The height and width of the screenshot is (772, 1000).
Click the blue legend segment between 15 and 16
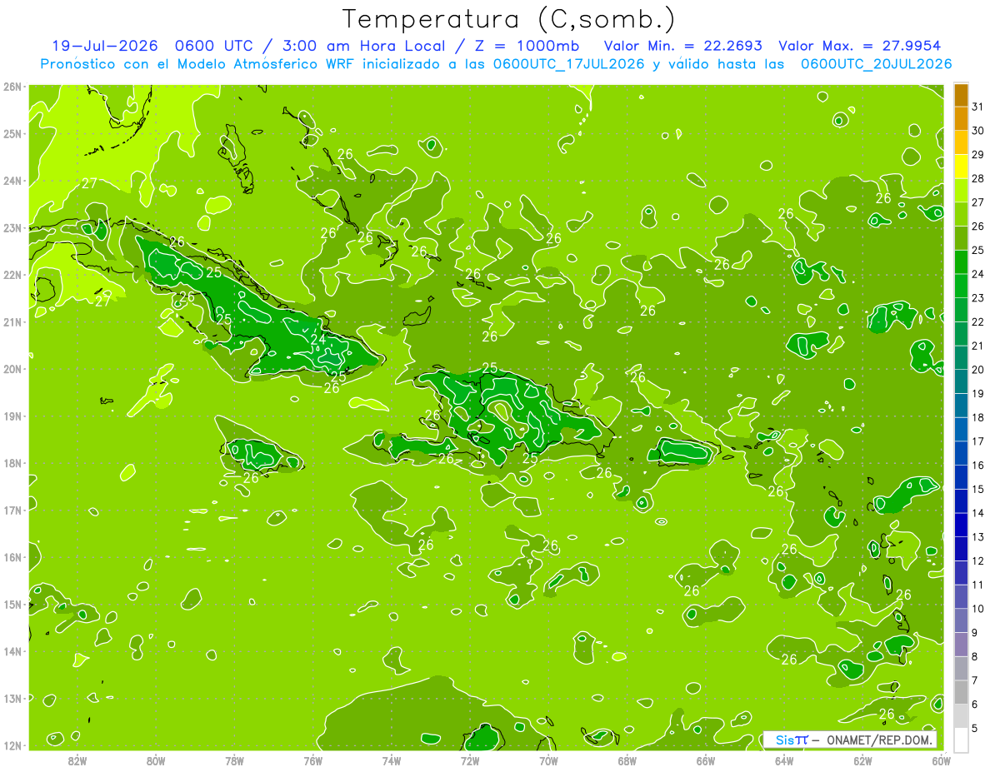click(961, 477)
